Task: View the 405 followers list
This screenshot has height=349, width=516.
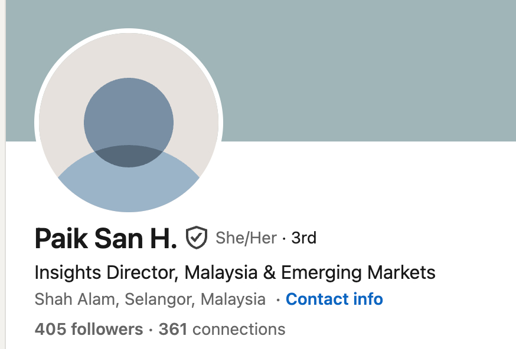Action: (x=89, y=329)
